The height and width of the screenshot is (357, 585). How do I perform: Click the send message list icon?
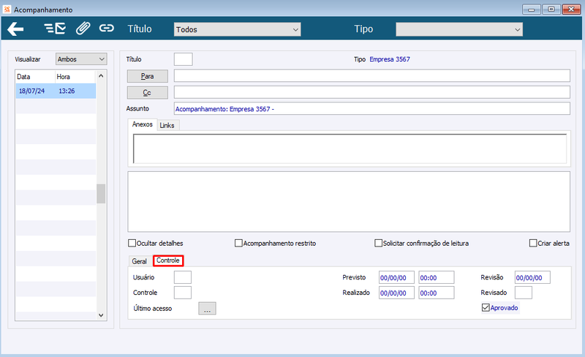coord(55,29)
